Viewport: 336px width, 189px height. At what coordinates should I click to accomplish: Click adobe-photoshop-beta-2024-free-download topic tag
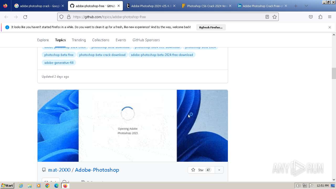click(x=162, y=55)
